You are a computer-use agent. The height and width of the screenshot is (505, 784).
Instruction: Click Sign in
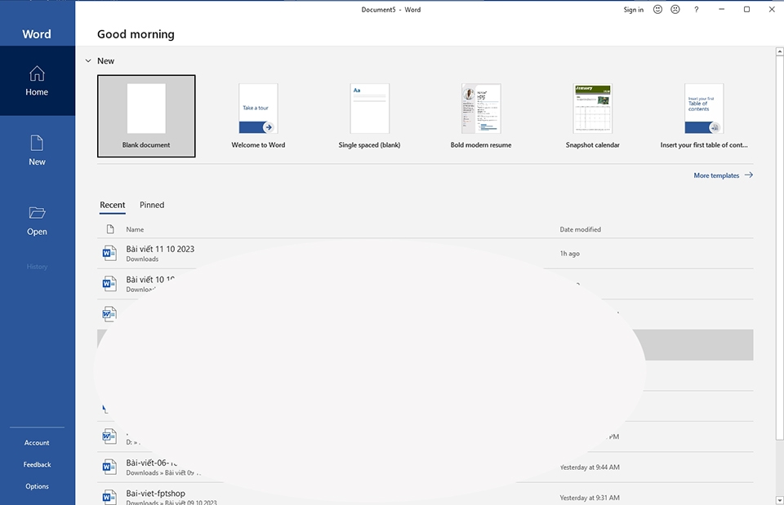point(634,10)
